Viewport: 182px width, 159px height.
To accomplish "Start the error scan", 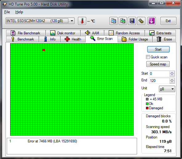I will point(158,49).
